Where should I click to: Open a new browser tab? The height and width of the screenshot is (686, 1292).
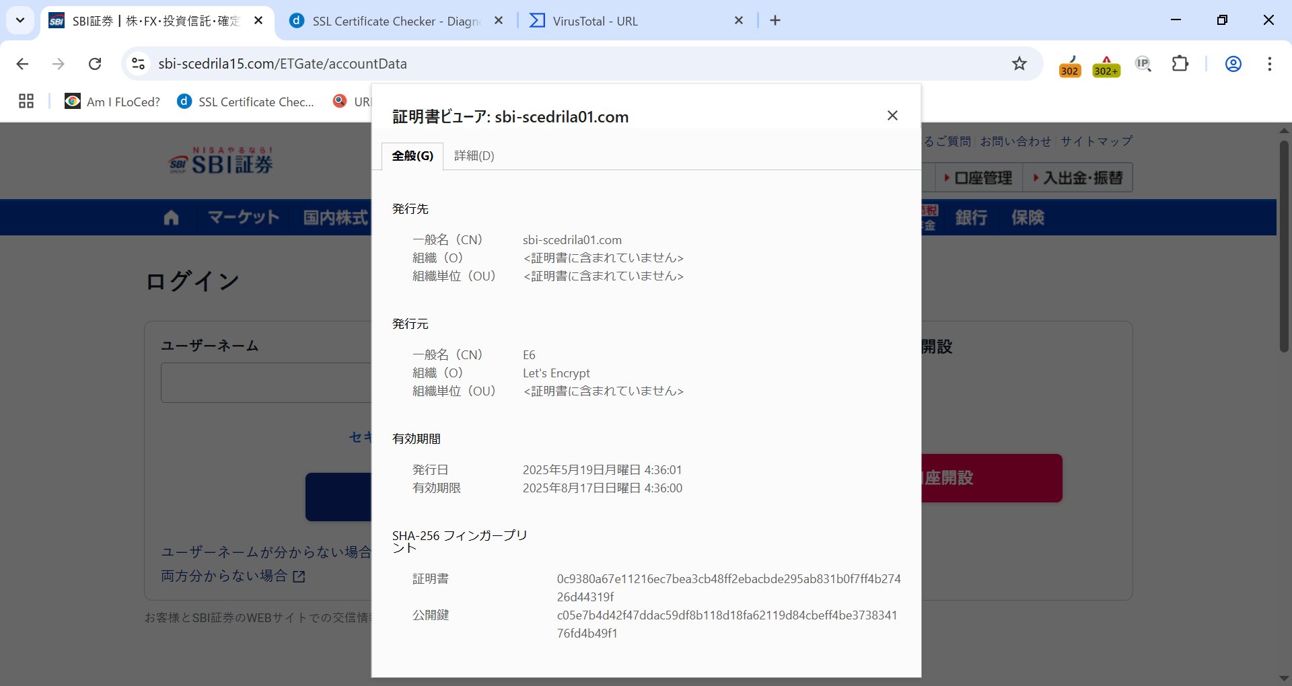click(775, 21)
